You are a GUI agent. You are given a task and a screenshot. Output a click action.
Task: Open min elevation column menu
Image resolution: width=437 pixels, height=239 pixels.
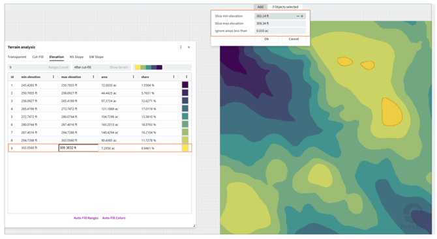(x=53, y=77)
